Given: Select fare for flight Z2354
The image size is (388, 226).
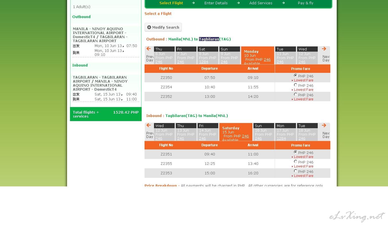Looking at the screenshot, I should click(295, 85).
